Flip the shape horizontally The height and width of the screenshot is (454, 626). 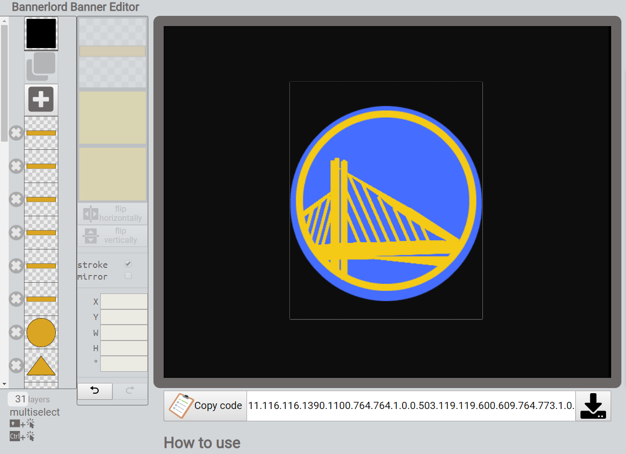click(113, 214)
